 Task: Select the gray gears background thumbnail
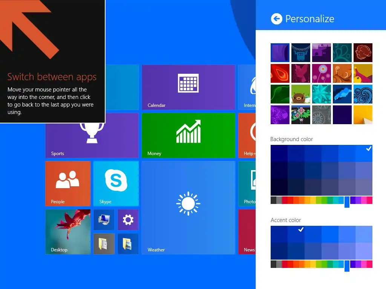(x=322, y=114)
